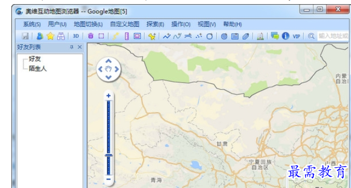The image size is (351, 188).
Task: Pan map left with arrow control
Action: click(x=100, y=69)
